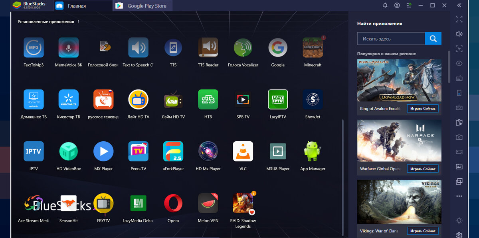Click the Искать здесь search field
The image size is (479, 238).
(391, 39)
